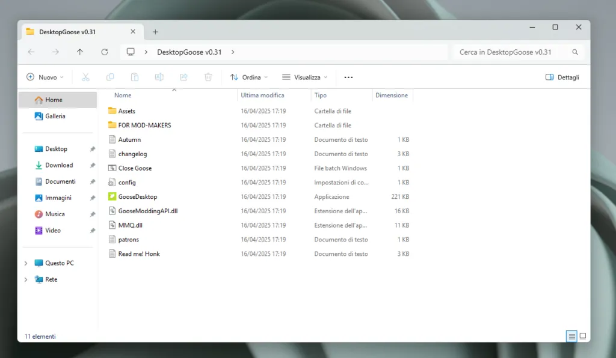
Task: Switch to details list view layout
Action: [571, 336]
